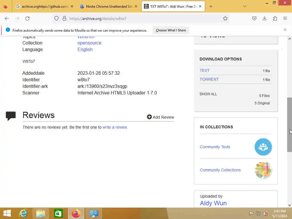Close the Ninite Chrome tab
This screenshot has height=219, width=292.
point(136,7)
